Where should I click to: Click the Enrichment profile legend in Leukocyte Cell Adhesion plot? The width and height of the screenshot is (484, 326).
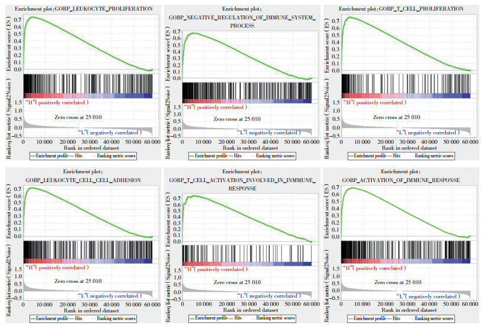coord(45,318)
